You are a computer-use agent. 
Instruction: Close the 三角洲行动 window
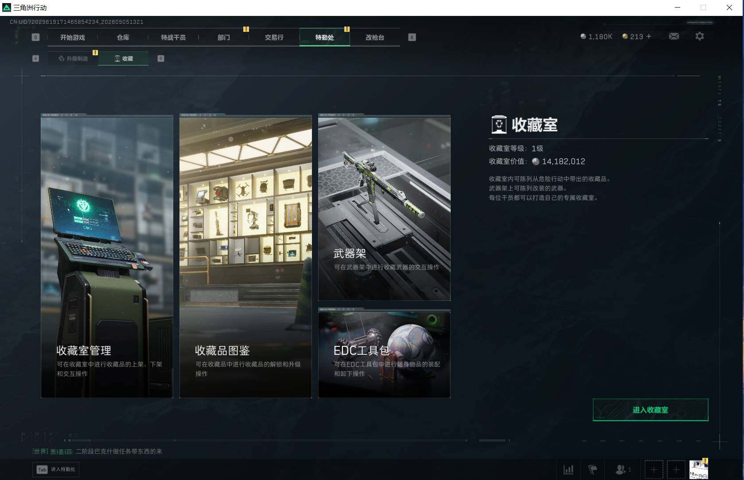(x=729, y=8)
